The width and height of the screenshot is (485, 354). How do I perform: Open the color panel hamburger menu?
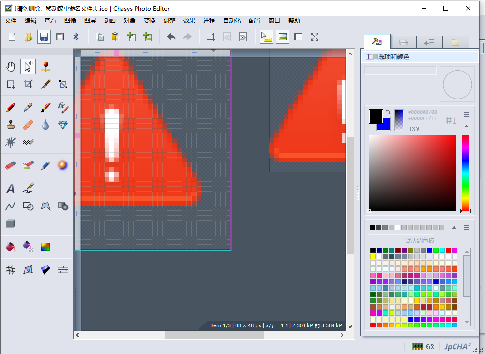click(466, 114)
